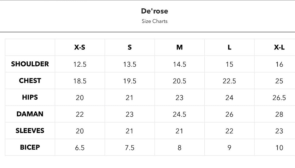
Task: Click the CHEST row label
Action: coord(30,81)
